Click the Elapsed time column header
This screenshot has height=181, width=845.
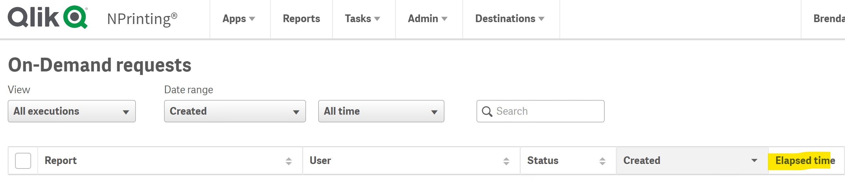[x=805, y=161]
